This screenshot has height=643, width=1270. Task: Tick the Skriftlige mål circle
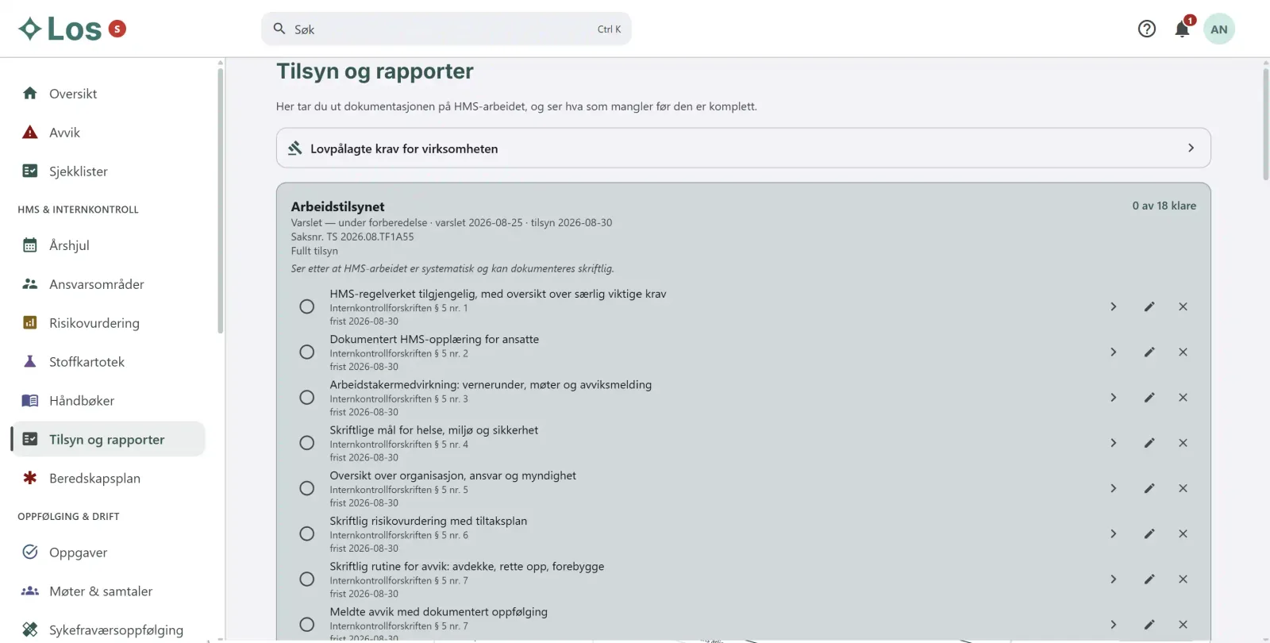(307, 443)
